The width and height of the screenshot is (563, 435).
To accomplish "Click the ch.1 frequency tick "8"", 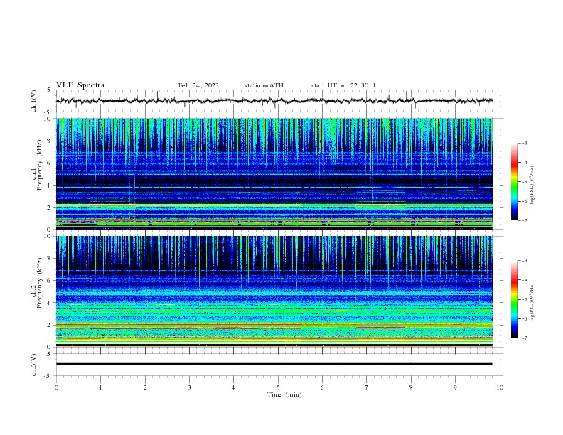I will (x=50, y=141).
